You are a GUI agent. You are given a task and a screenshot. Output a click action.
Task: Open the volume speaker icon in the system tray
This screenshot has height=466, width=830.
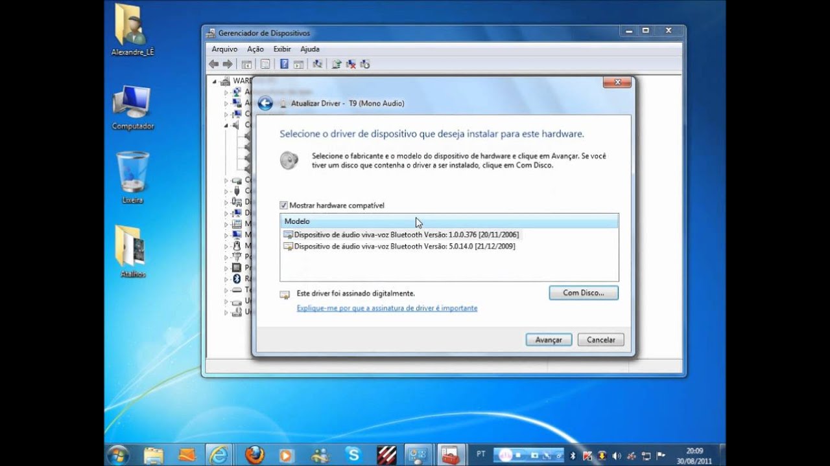coord(615,455)
